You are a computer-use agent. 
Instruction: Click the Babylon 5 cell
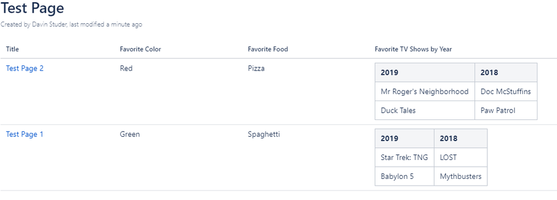(405, 176)
